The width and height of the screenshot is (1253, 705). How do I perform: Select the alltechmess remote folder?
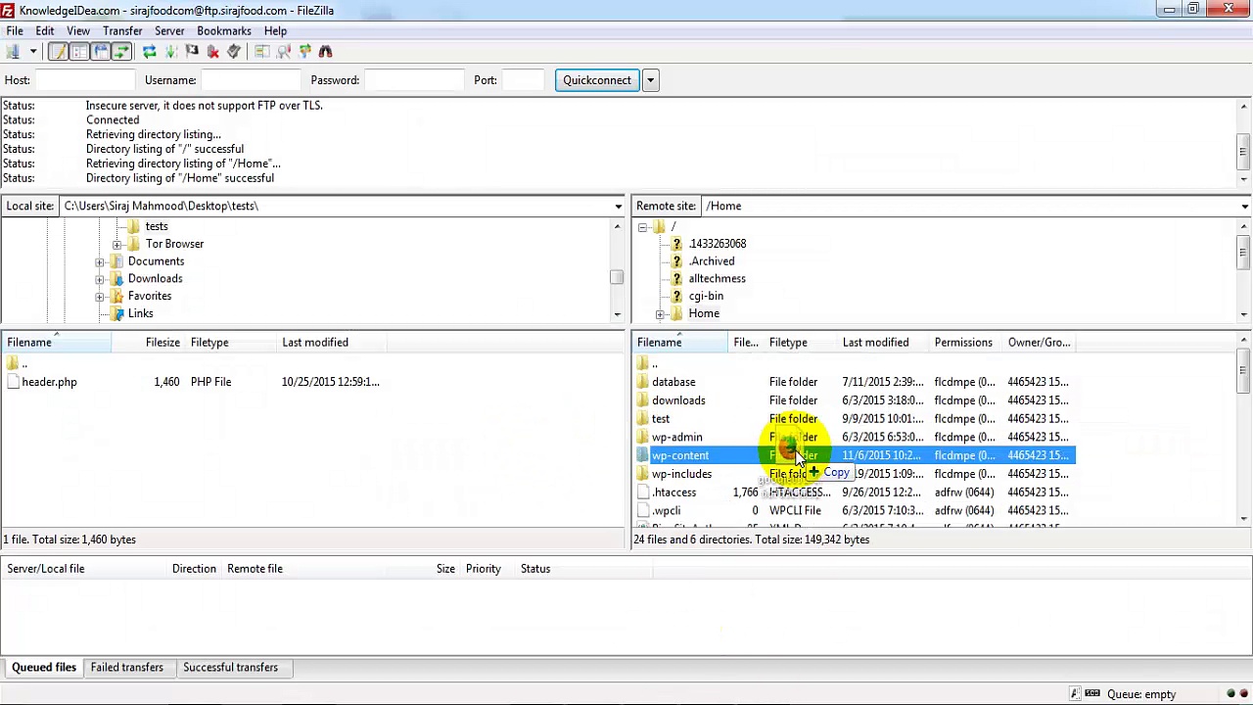(717, 279)
